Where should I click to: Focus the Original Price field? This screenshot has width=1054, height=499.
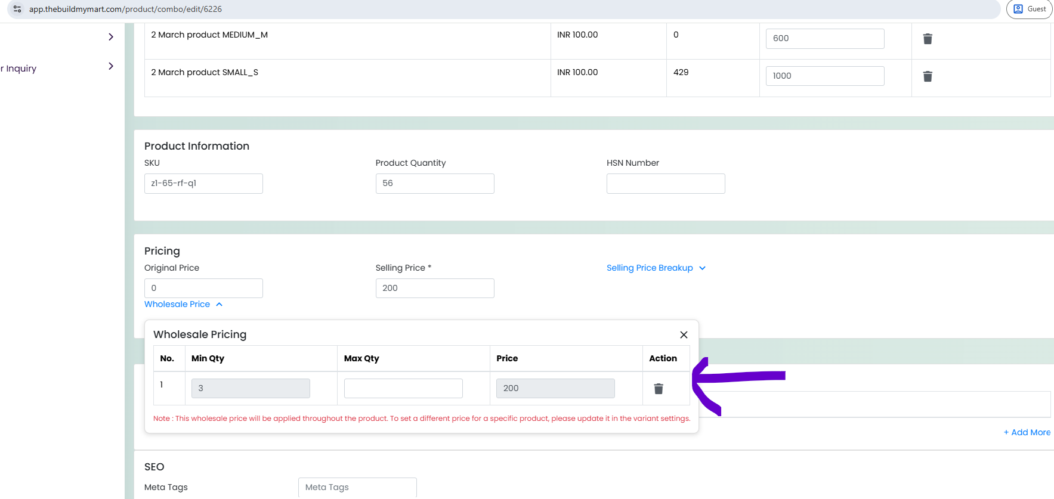click(x=203, y=288)
